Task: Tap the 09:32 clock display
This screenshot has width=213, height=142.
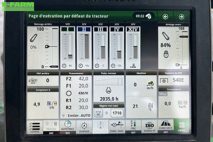Action: point(140,16)
